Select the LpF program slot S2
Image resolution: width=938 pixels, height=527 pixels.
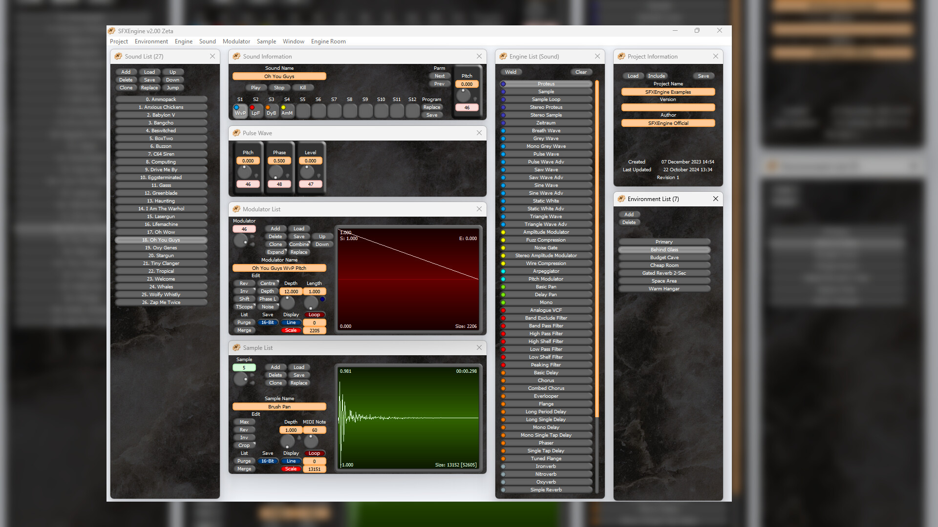point(256,111)
